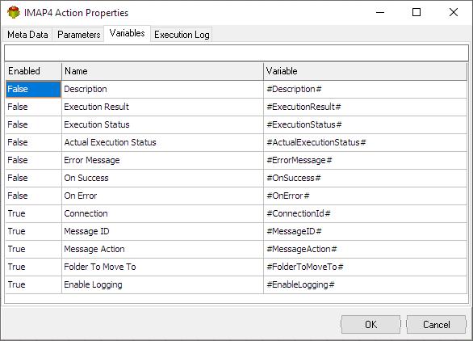This screenshot has width=473, height=341.
Task: Confirm with the OK button
Action: 370,324
